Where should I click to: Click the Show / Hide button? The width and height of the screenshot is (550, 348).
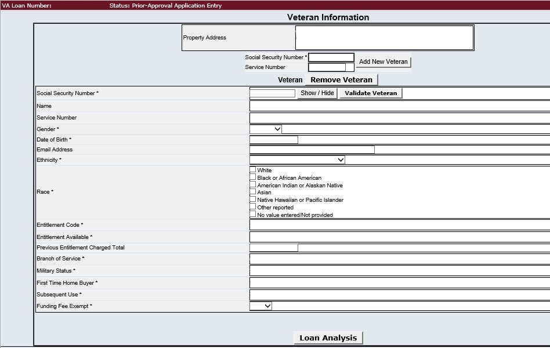tap(317, 93)
